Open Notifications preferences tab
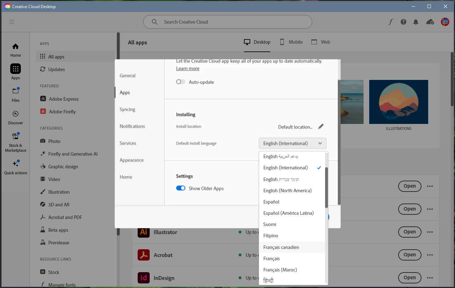The width and height of the screenshot is (455, 288). tap(132, 126)
